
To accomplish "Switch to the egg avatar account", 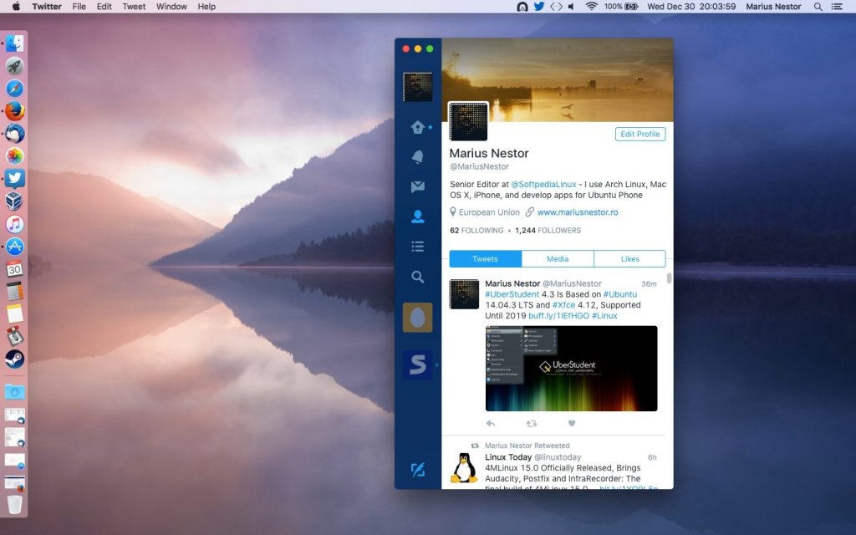I will (417, 318).
